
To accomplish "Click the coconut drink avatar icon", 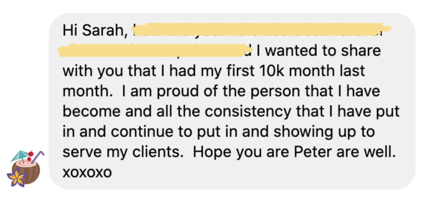I will pyautogui.click(x=25, y=168).
